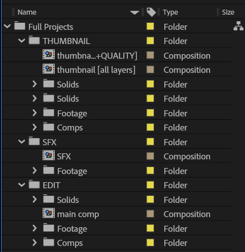Image resolution: width=245 pixels, height=252 pixels.
Task: Click the sandstone label swatch of main comp
Action: tap(150, 214)
